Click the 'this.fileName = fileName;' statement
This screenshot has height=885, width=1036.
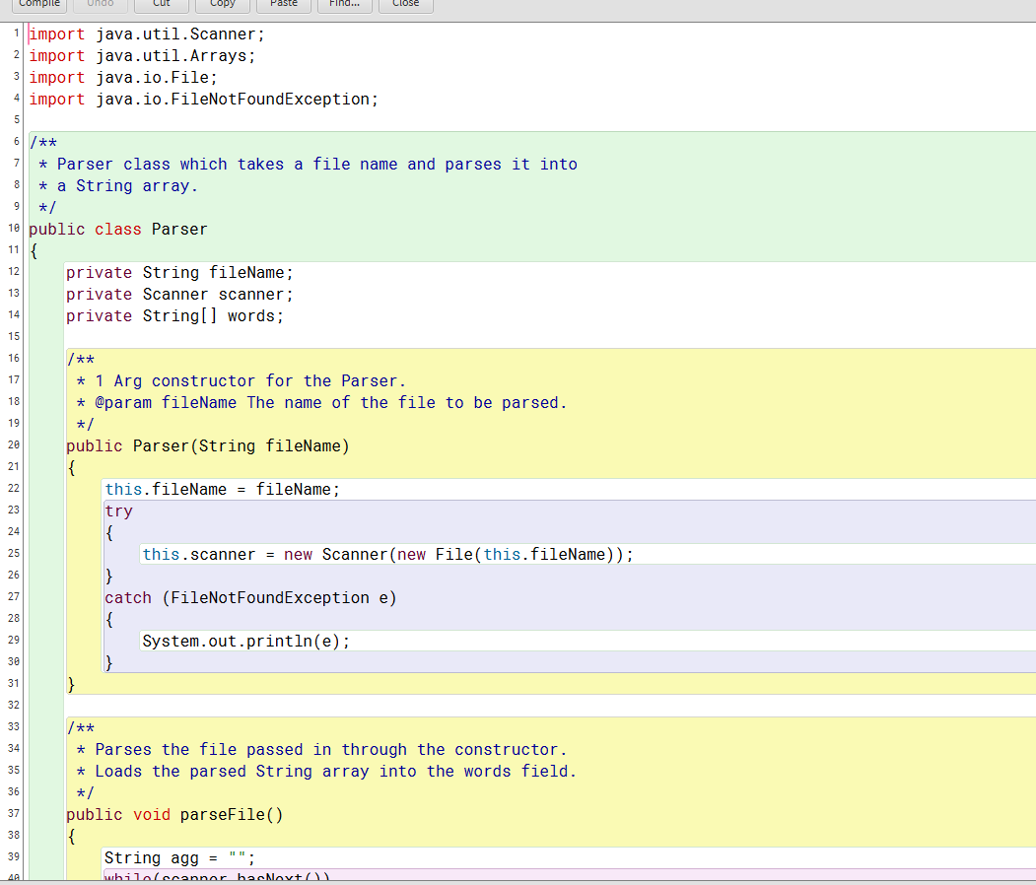point(222,490)
